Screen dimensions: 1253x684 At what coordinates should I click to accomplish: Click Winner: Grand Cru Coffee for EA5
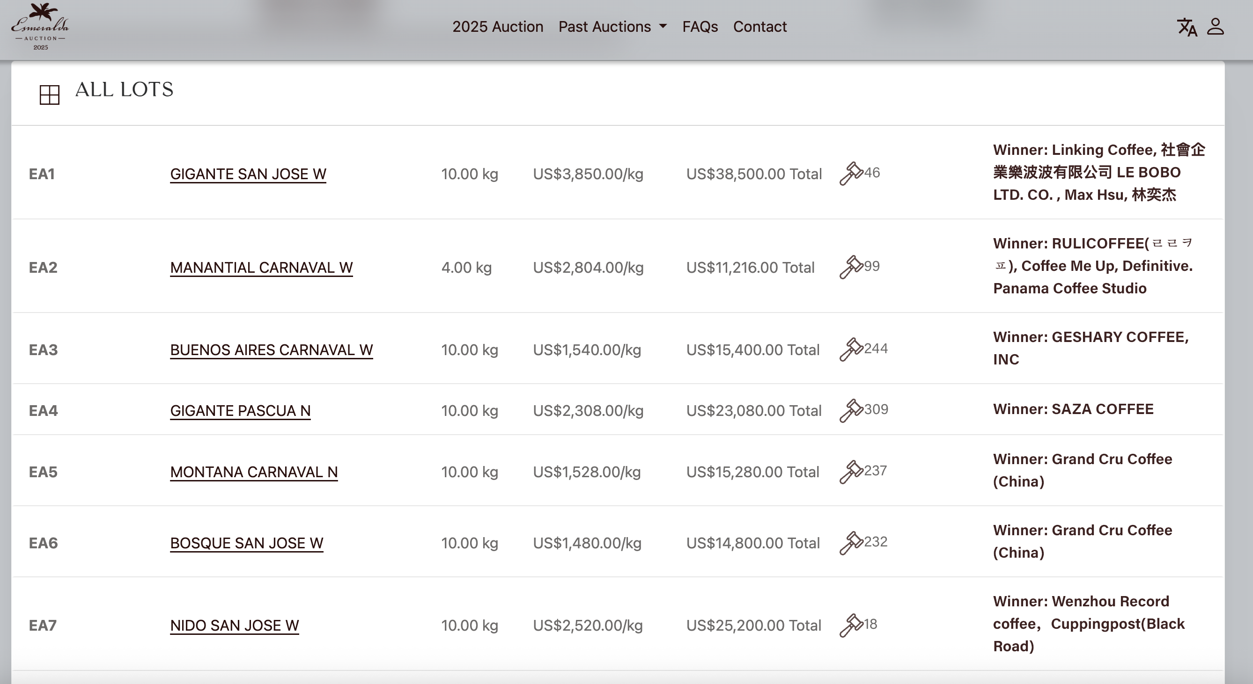1083,470
